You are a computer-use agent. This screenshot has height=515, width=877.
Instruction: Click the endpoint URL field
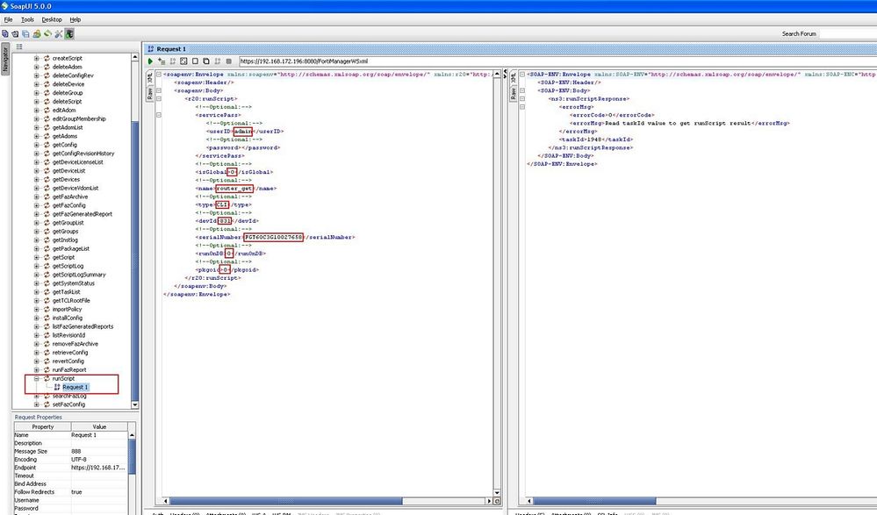click(x=369, y=62)
